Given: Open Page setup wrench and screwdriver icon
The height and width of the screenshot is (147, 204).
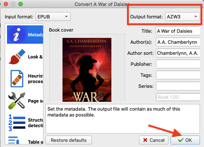Looking at the screenshot, I should tap(17, 101).
